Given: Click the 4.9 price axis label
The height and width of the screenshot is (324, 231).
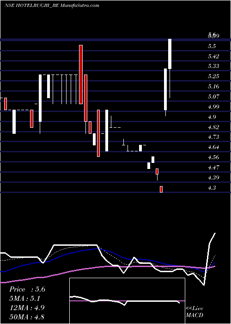Looking at the screenshot, I should coord(212,117).
